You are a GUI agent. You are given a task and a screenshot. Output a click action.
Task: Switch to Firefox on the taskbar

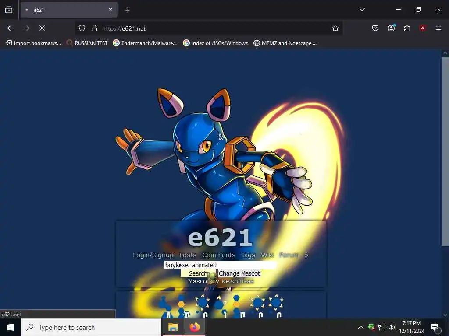(194, 327)
